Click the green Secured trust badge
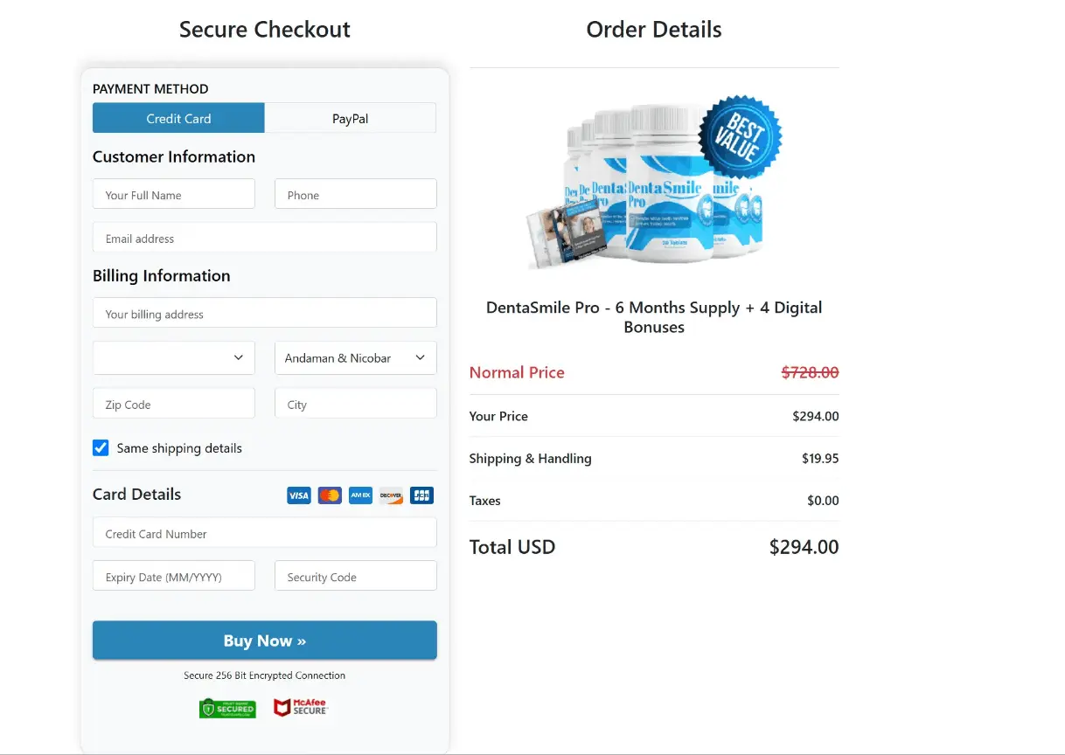Screen dimensions: 1065x755 (227, 708)
